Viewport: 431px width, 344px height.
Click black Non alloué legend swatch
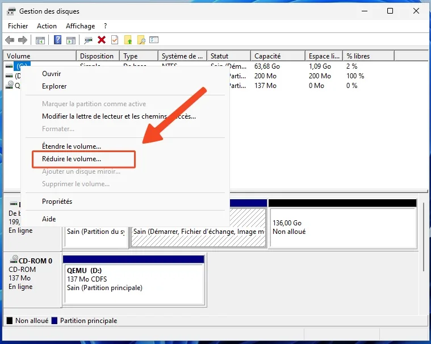(x=10, y=321)
